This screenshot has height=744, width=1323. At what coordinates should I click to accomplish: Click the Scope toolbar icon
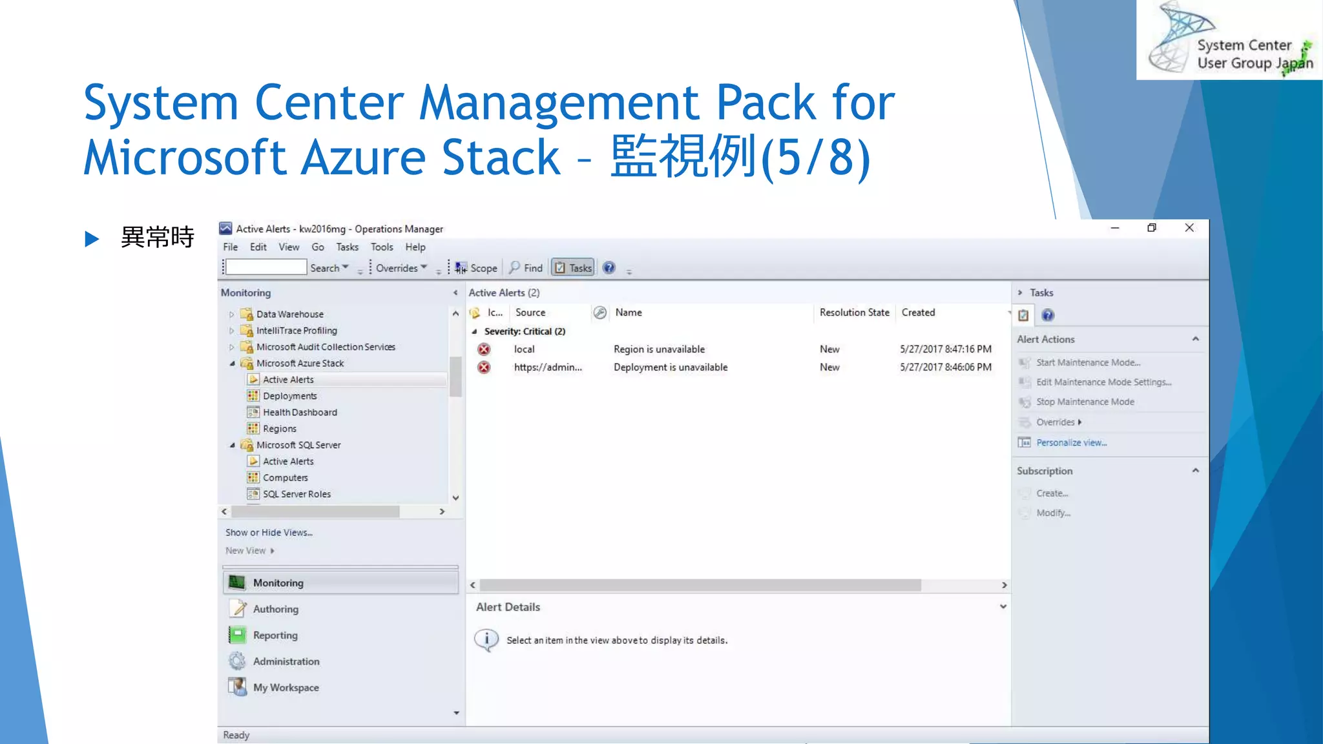pyautogui.click(x=461, y=268)
